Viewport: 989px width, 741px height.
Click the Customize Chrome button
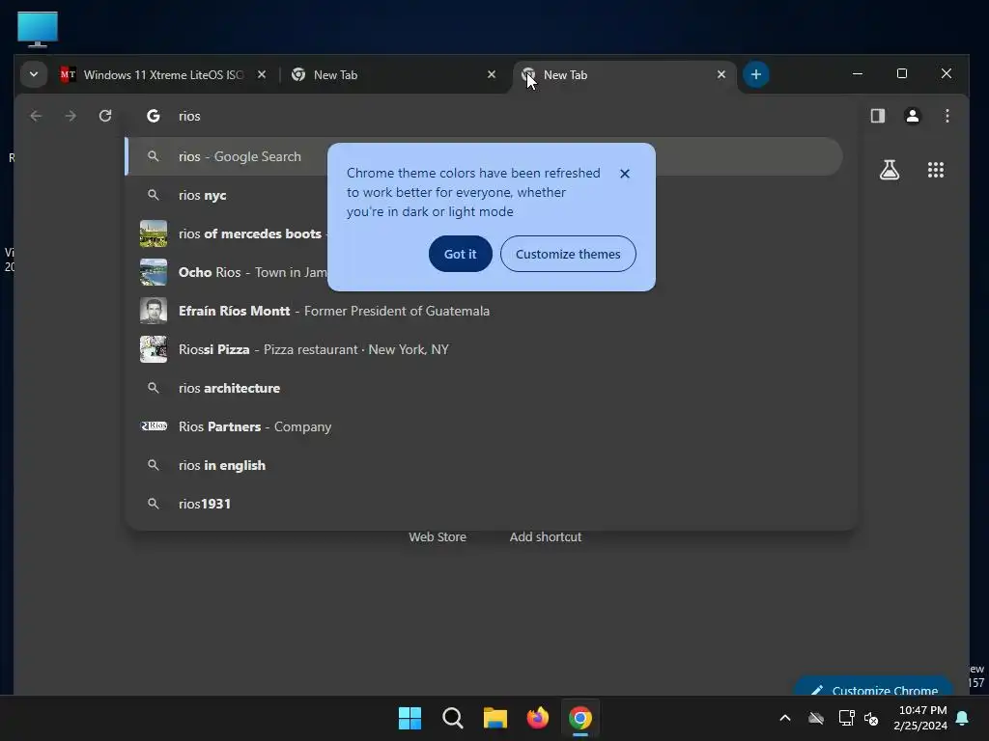(x=873, y=686)
